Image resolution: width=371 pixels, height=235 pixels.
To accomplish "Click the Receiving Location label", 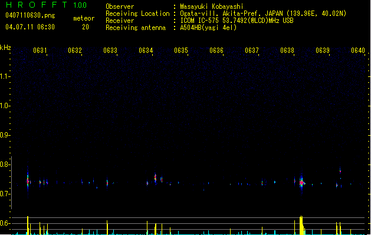I will click(137, 14).
